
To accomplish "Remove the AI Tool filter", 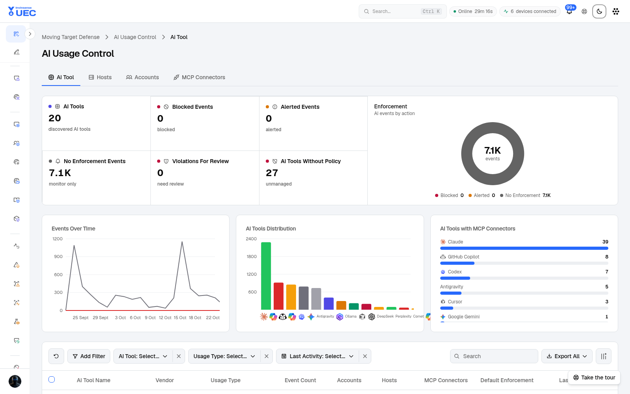I will click(x=179, y=356).
